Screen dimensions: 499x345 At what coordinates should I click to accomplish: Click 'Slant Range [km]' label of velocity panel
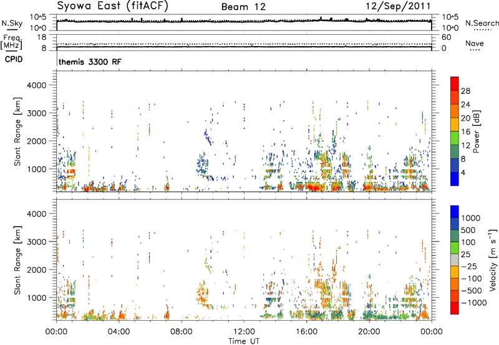click(x=17, y=260)
